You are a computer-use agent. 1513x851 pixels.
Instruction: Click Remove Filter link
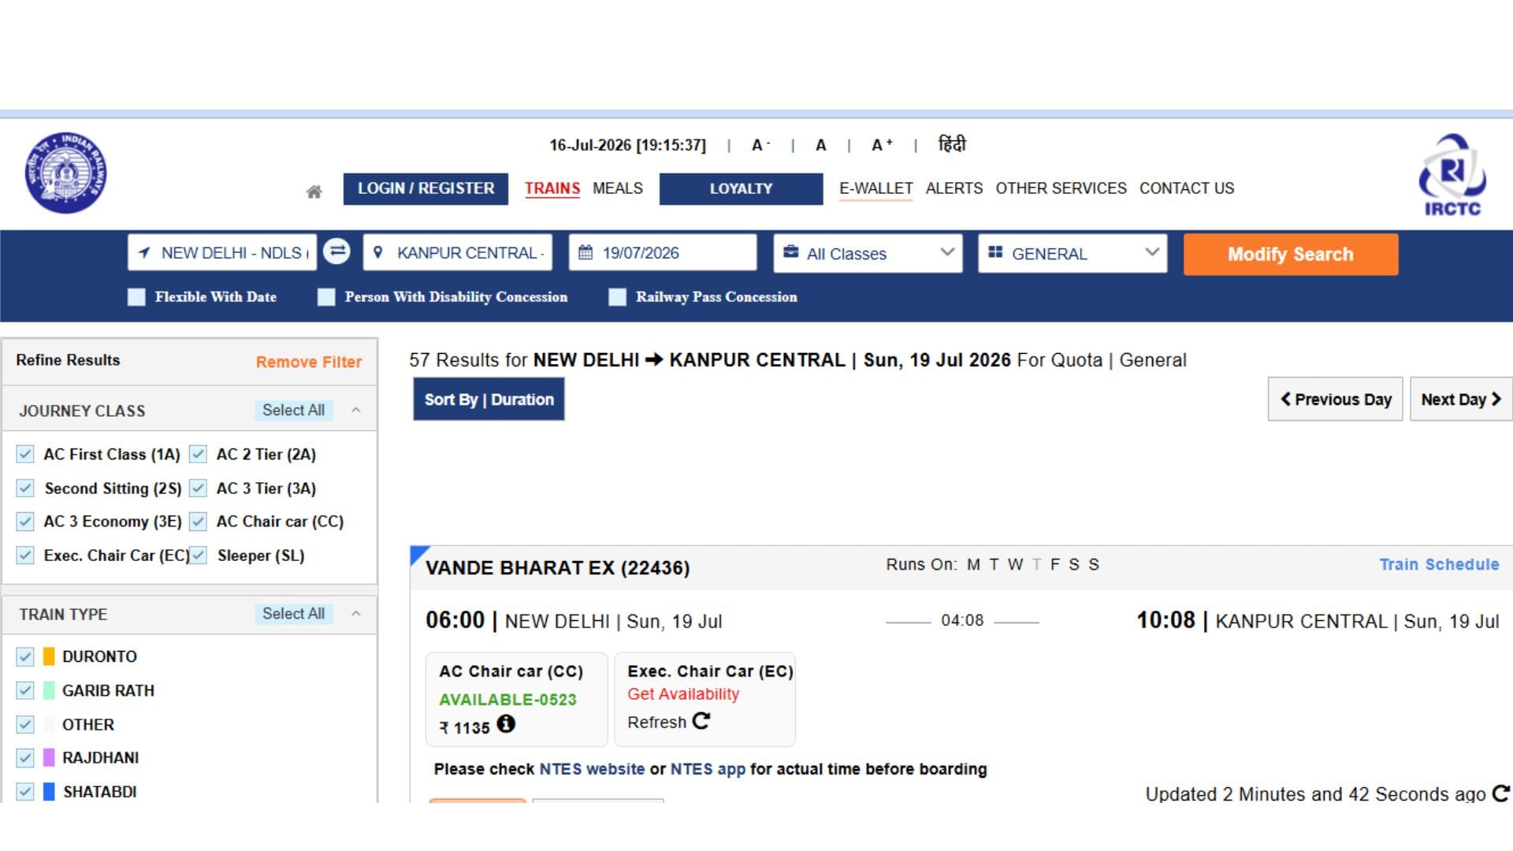pyautogui.click(x=309, y=362)
